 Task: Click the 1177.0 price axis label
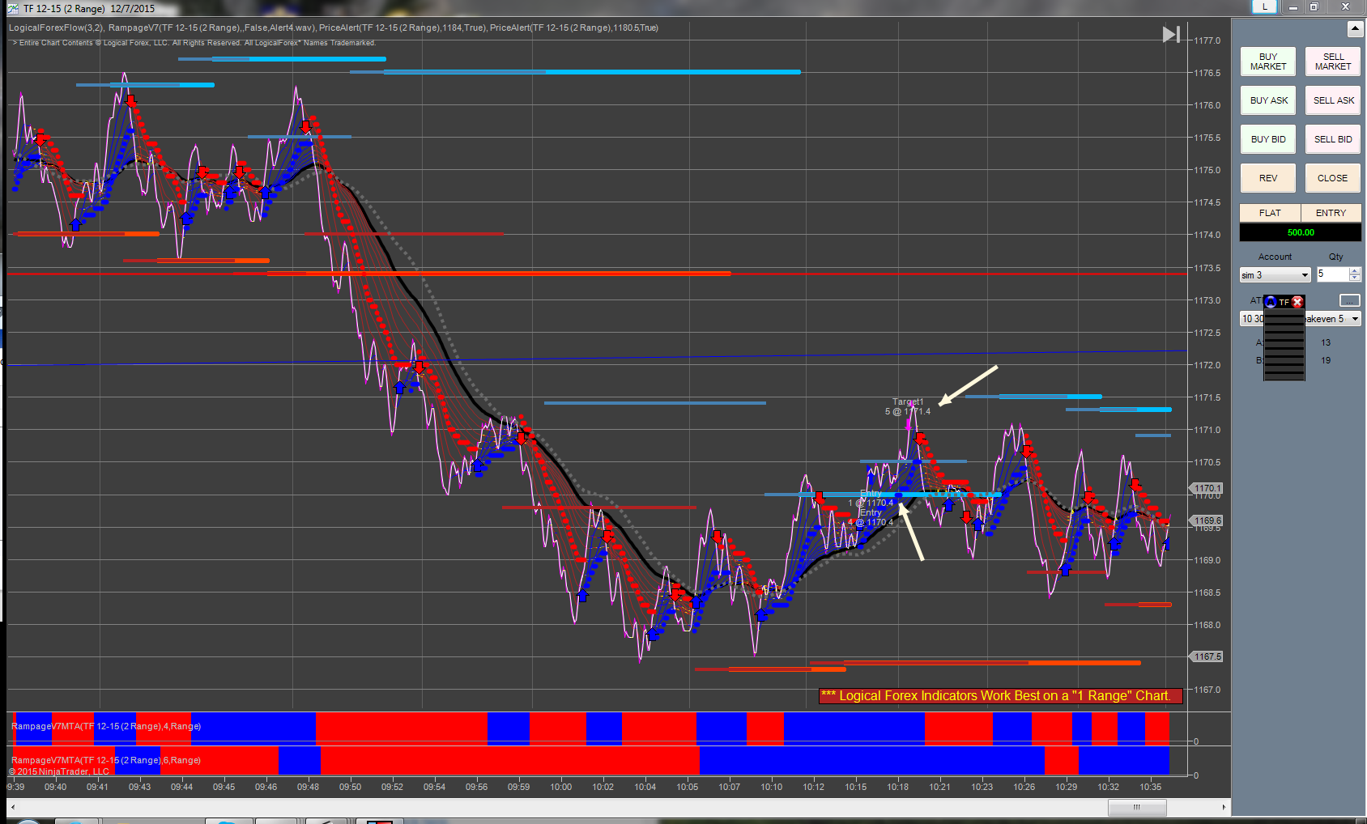(1207, 40)
